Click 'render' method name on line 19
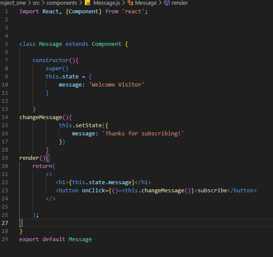Image resolution: width=273 pixels, height=257 pixels. (x=29, y=158)
